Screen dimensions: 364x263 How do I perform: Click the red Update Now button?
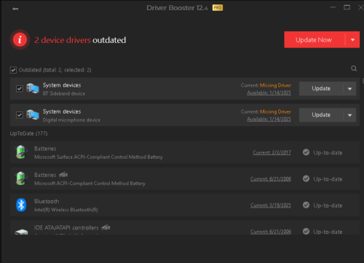tap(314, 39)
